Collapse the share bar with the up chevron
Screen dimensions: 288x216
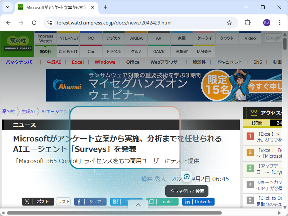pyautogui.click(x=138, y=204)
